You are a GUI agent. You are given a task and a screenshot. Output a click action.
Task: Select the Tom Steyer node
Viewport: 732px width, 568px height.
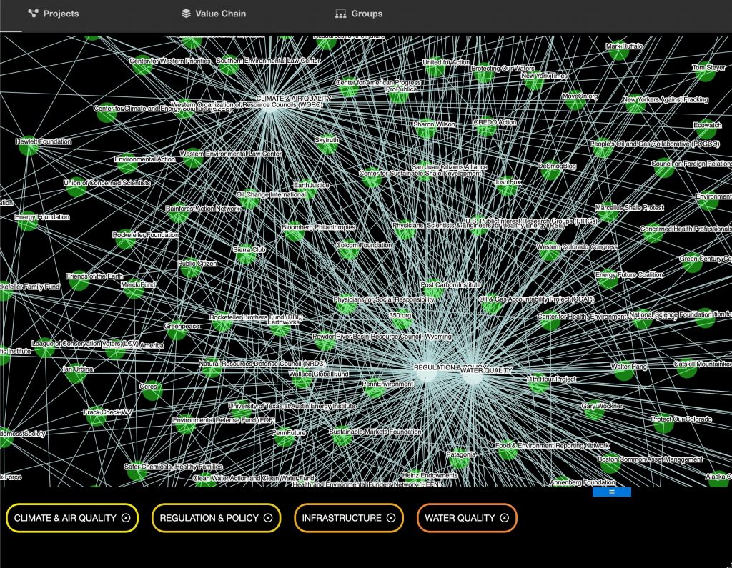[706, 72]
